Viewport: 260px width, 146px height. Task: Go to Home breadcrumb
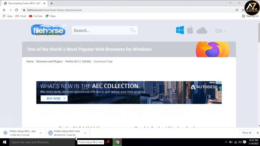[30, 61]
